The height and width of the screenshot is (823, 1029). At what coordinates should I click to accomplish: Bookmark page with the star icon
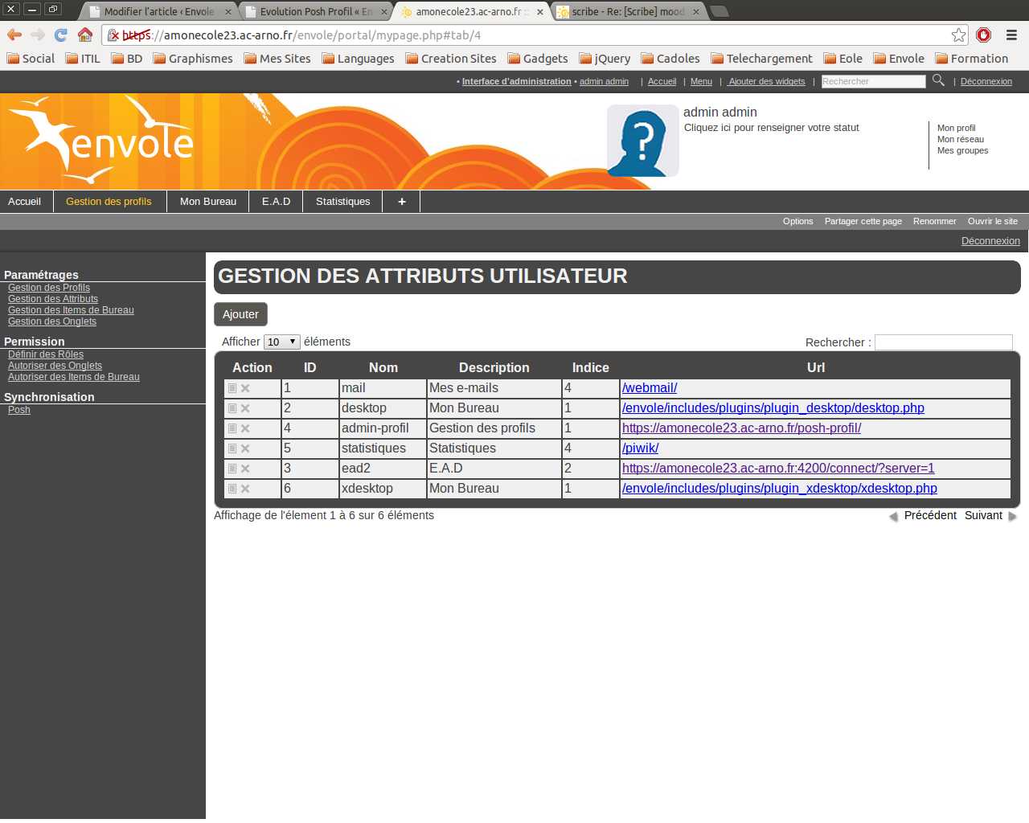(958, 35)
